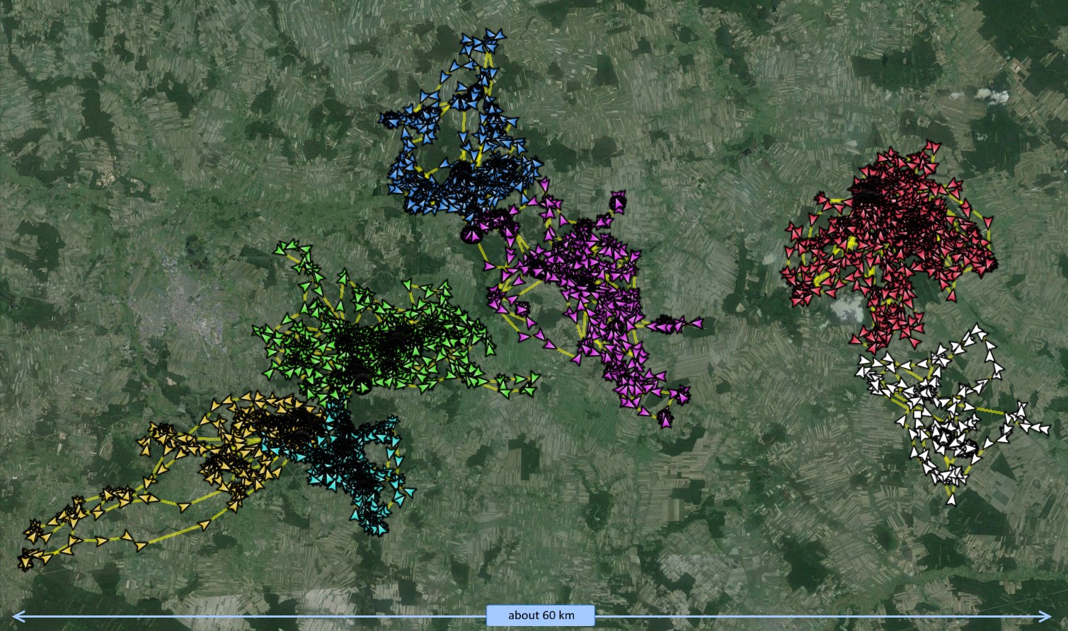Select the lowest white arrow marker
Screen dimensions: 1068x631
(x=951, y=499)
